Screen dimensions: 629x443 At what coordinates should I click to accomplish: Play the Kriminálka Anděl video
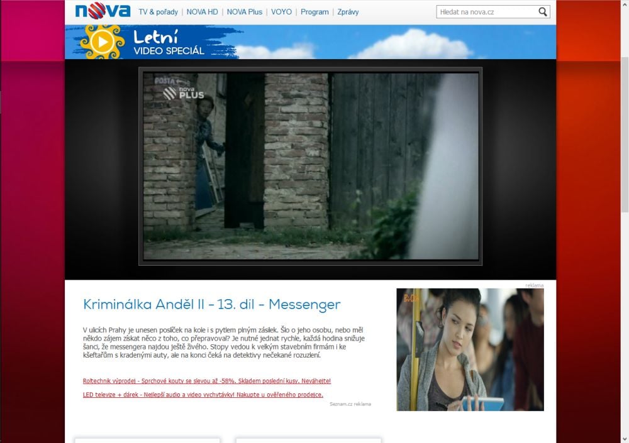click(310, 167)
